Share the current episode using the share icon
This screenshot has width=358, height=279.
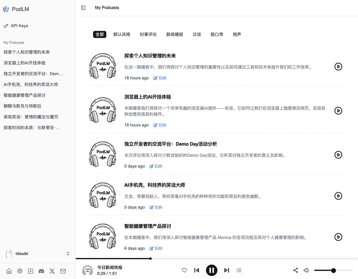(295, 270)
